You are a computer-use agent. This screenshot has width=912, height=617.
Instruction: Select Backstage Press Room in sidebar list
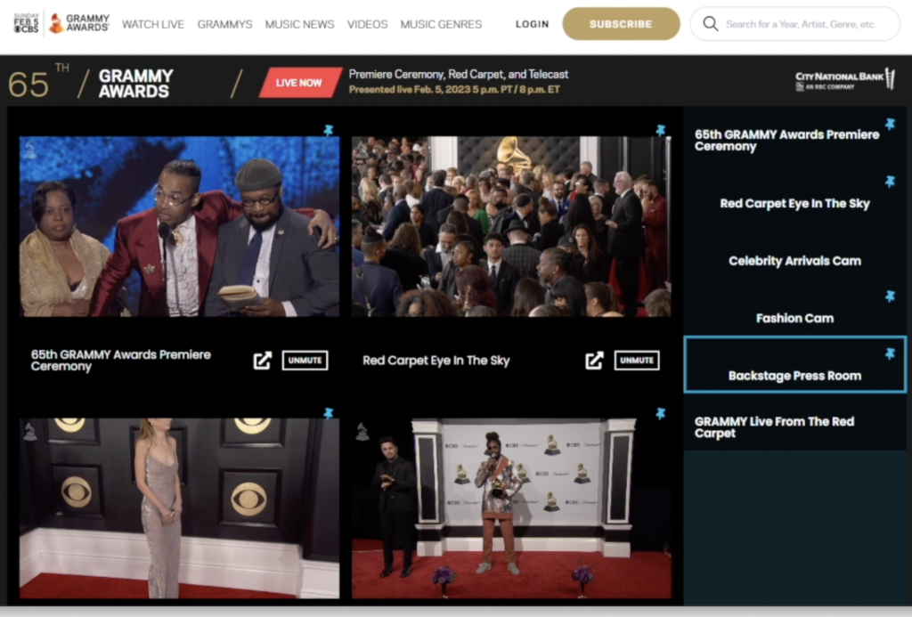click(794, 365)
